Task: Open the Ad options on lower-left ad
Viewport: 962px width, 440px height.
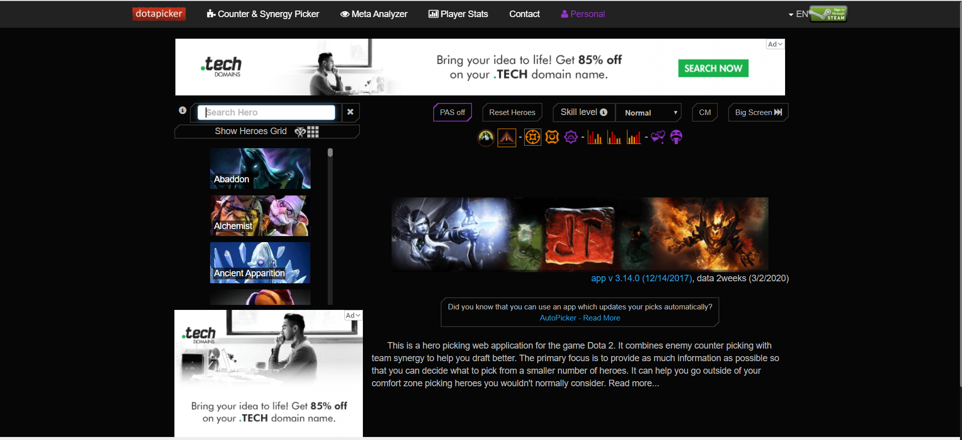Action: (x=353, y=315)
